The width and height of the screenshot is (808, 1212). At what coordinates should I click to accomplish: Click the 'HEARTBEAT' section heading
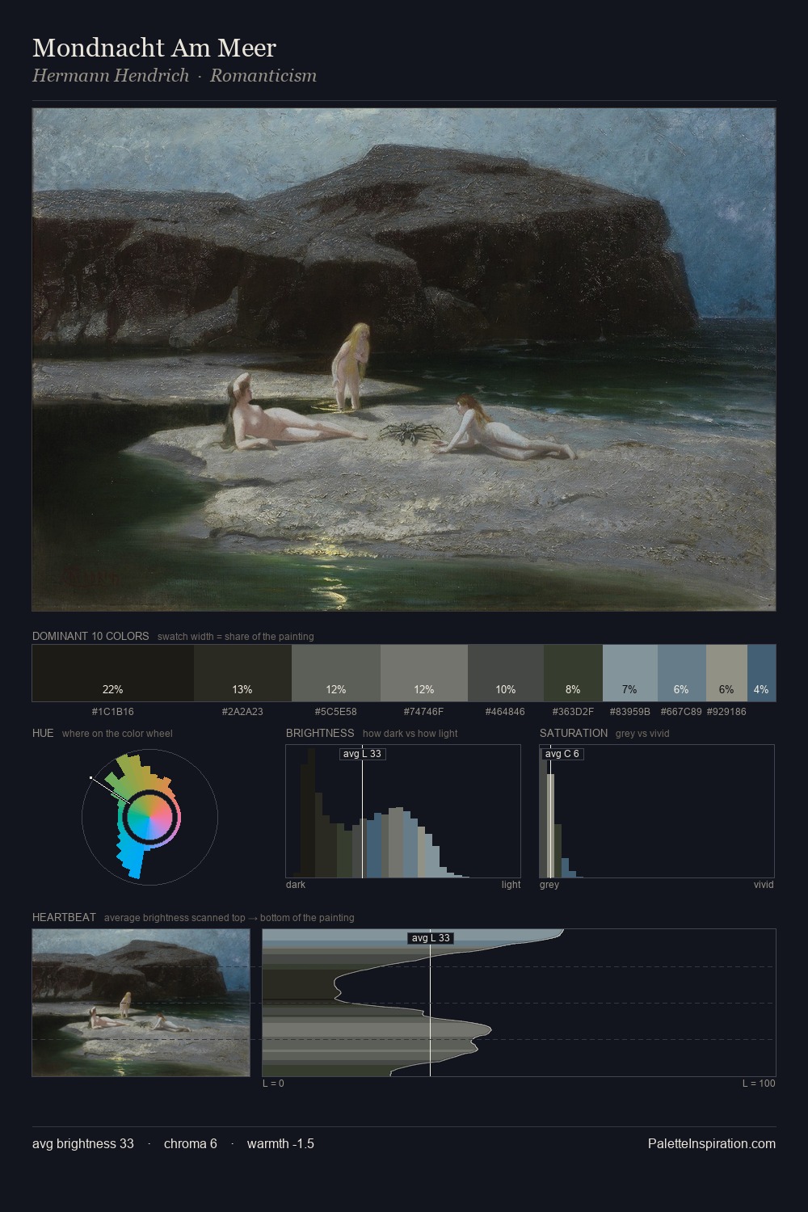(64, 917)
